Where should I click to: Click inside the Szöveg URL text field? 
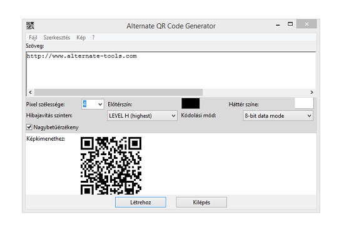coord(171,70)
